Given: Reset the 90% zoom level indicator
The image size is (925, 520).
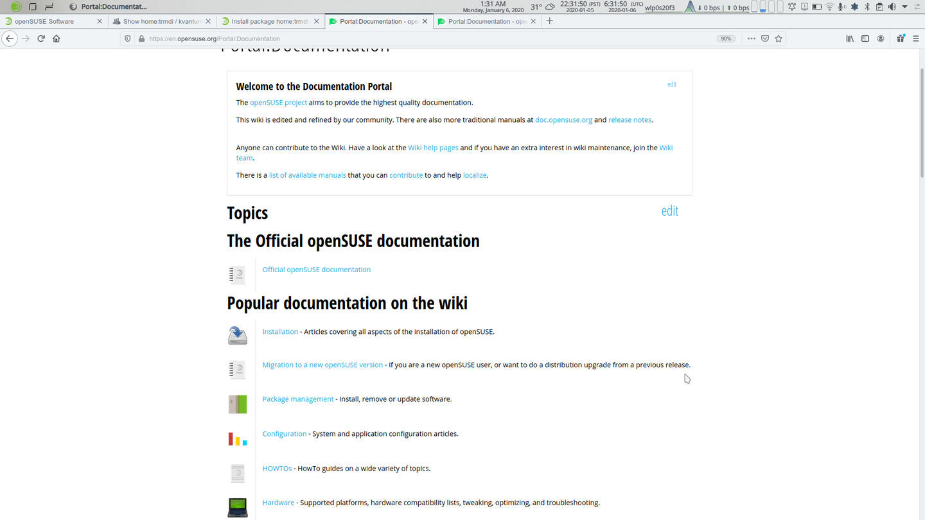Looking at the screenshot, I should [727, 39].
